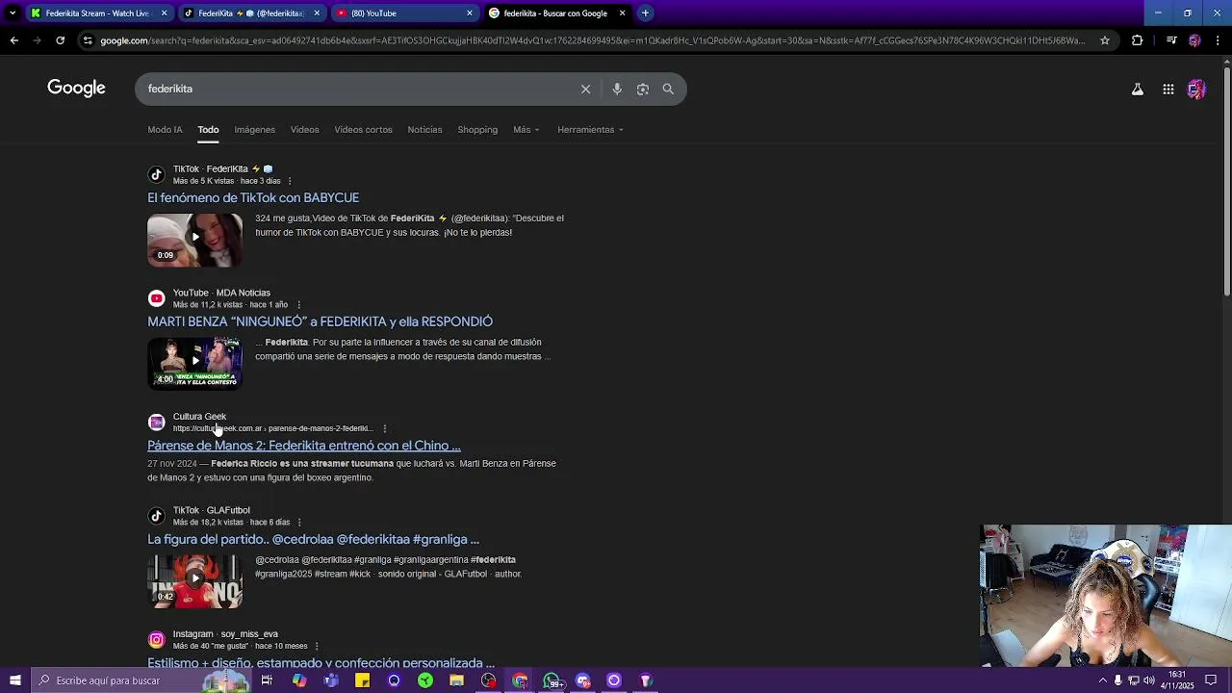Image resolution: width=1232 pixels, height=693 pixels.
Task: Close the Federikita Stream Kick browser tab
Action: click(164, 13)
